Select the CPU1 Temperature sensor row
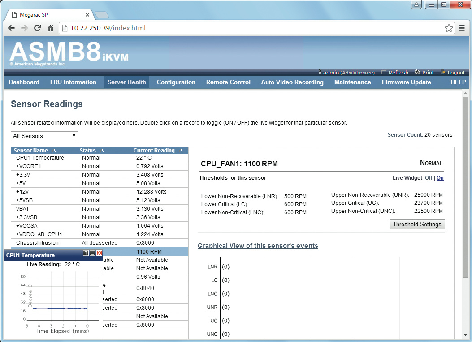Viewport: 472px width, 342px height. coord(100,158)
